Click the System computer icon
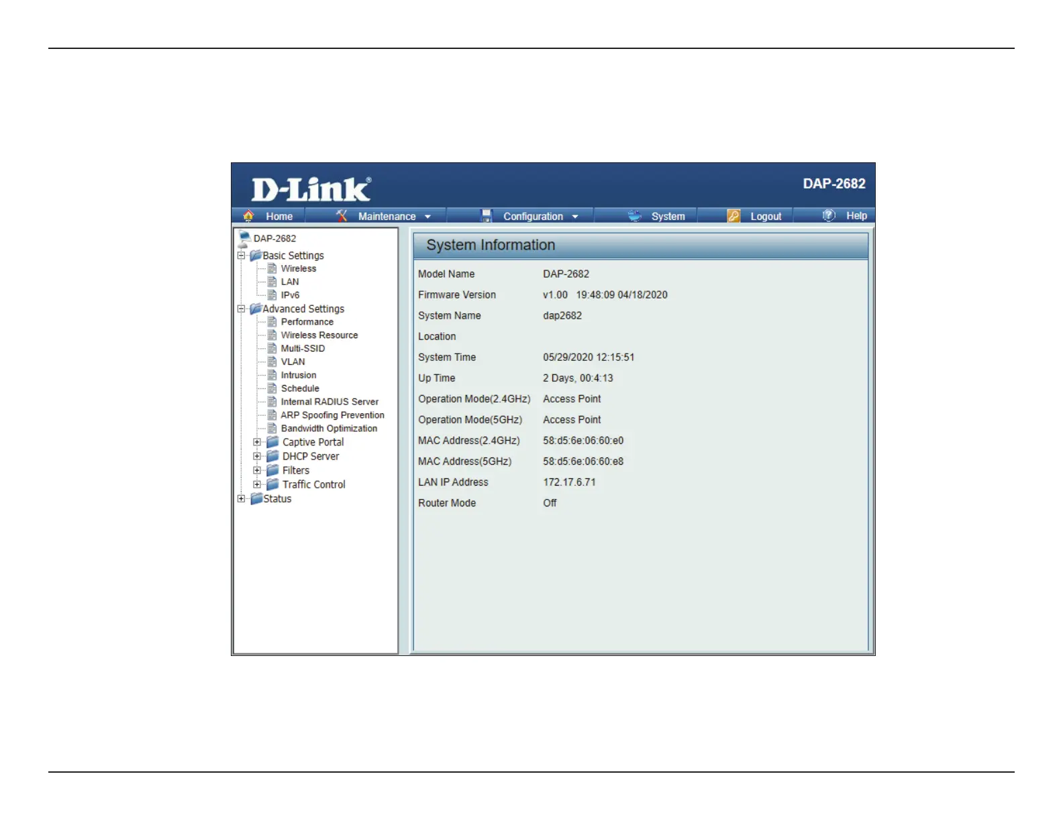The image size is (1063, 821). (x=634, y=216)
